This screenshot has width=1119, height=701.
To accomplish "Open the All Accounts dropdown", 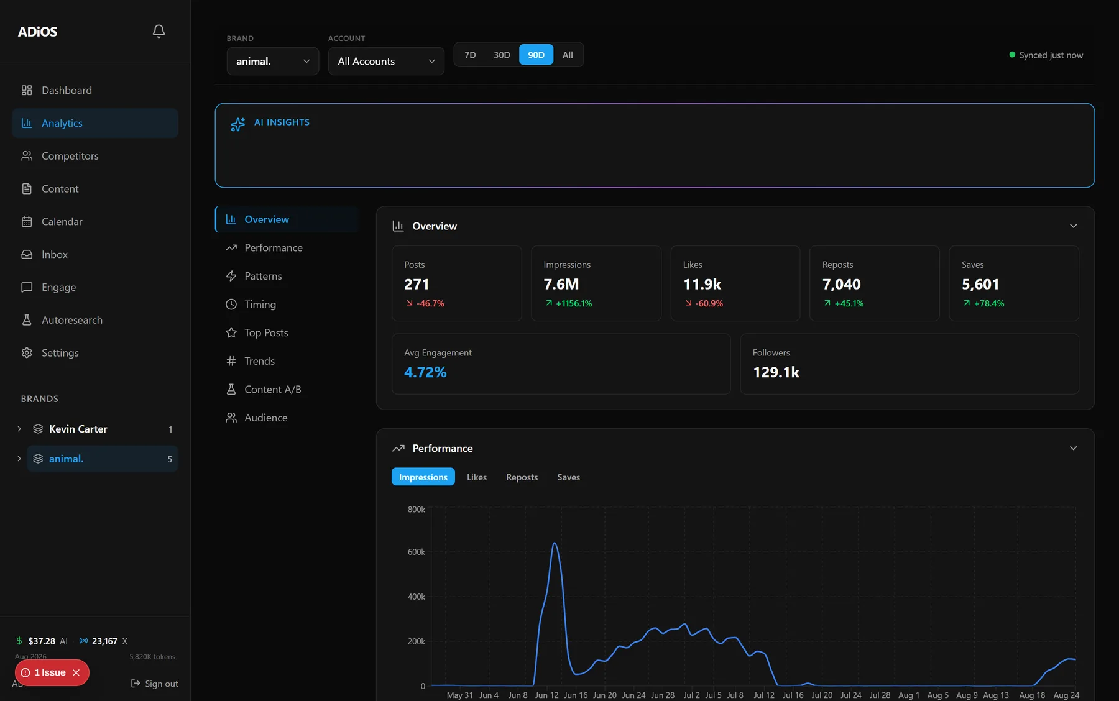I will pos(386,61).
